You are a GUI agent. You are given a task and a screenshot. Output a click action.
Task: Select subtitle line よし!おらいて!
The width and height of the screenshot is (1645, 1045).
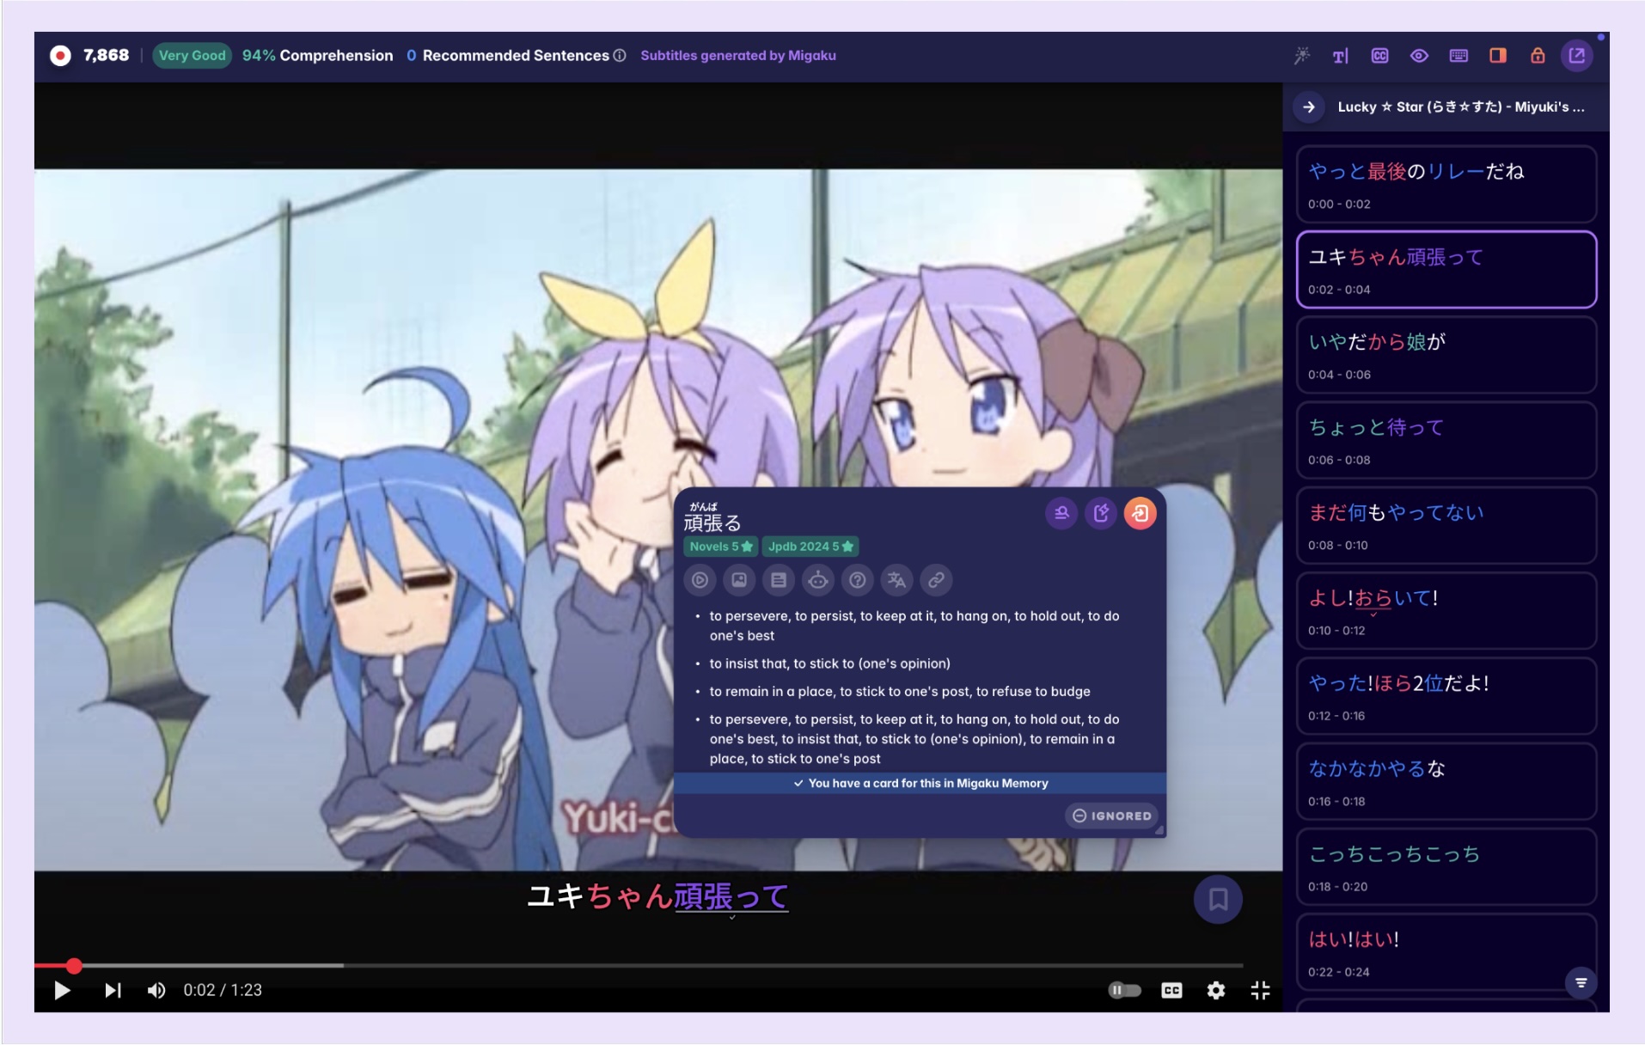[1446, 610]
